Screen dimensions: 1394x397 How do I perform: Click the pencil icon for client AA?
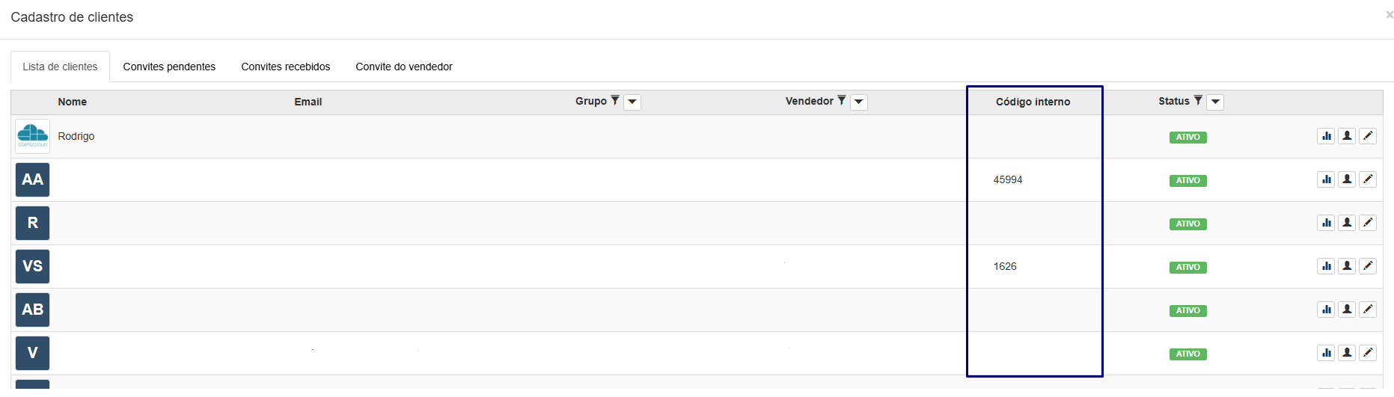point(1368,179)
